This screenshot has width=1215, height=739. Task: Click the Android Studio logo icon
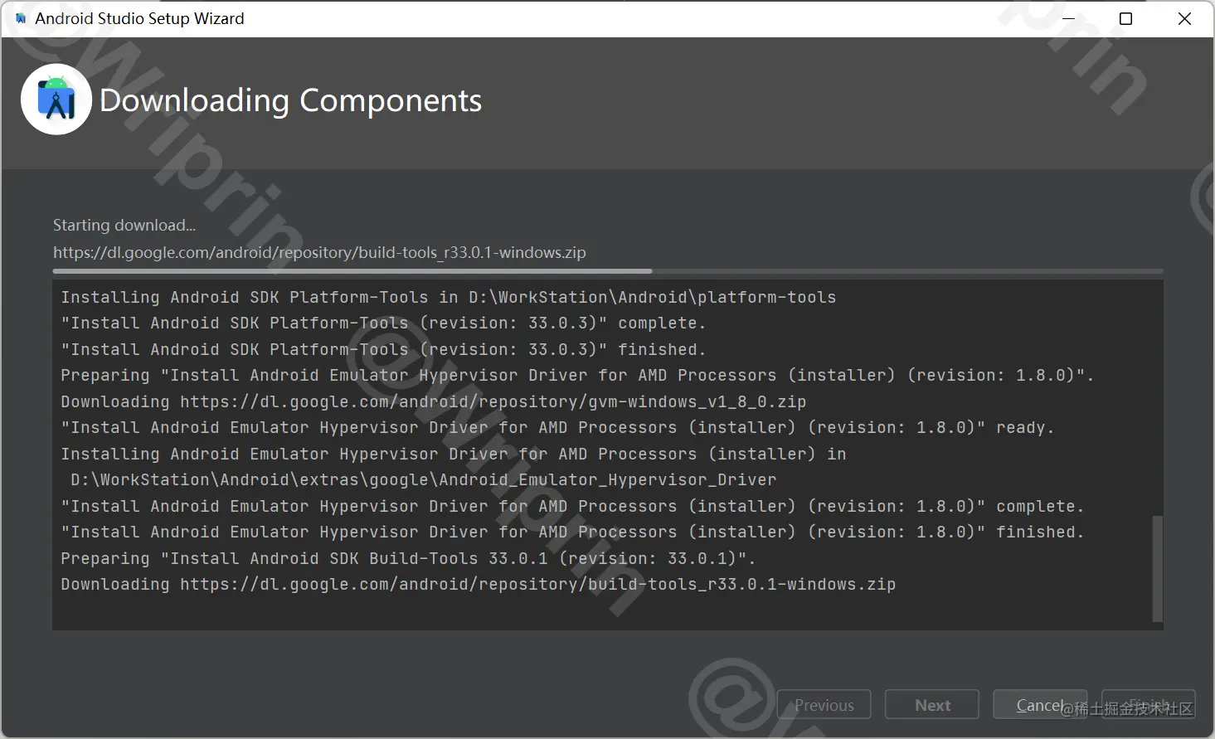pyautogui.click(x=56, y=100)
